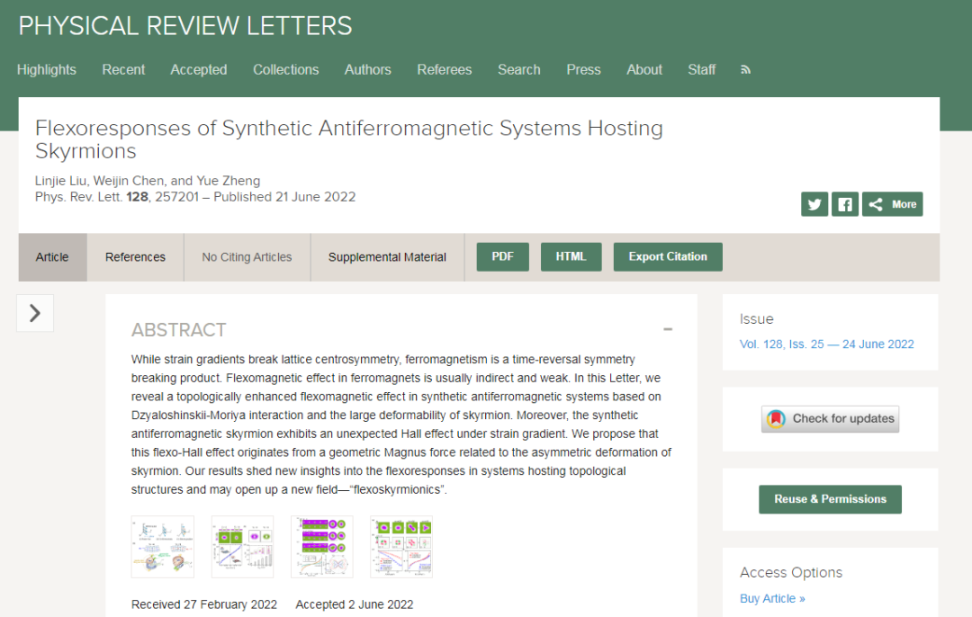Open Search in the navigation bar

point(519,70)
